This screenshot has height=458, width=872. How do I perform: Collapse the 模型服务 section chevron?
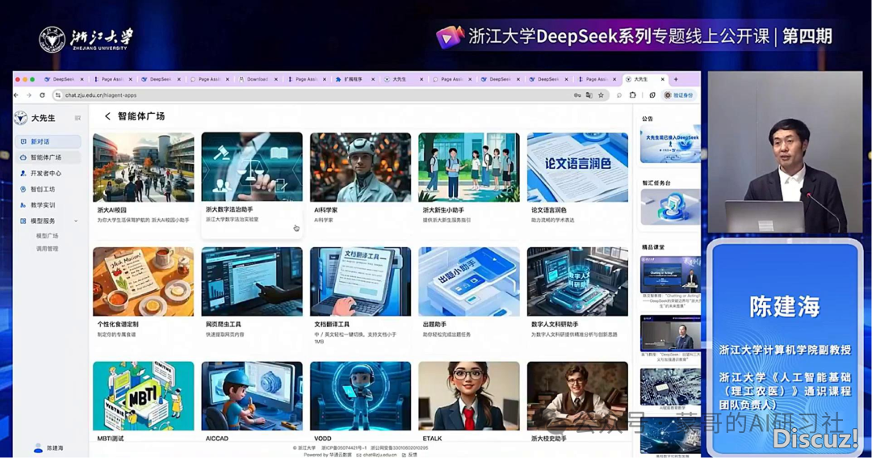click(76, 221)
